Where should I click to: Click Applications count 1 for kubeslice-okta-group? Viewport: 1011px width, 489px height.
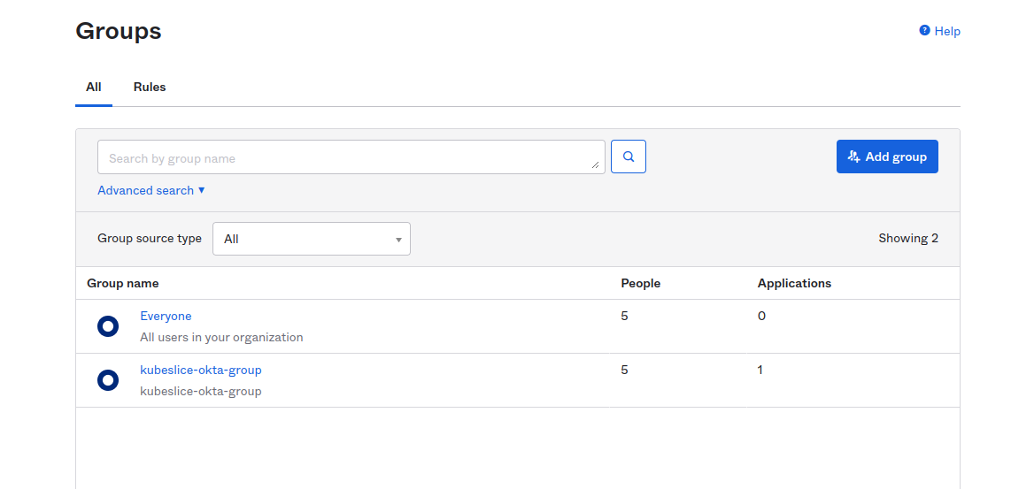[x=760, y=370]
